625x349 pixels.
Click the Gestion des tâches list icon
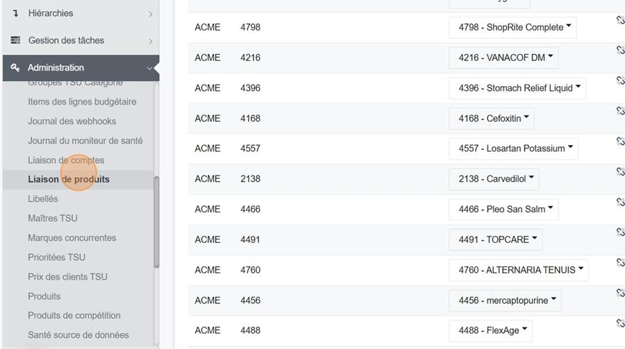15,40
